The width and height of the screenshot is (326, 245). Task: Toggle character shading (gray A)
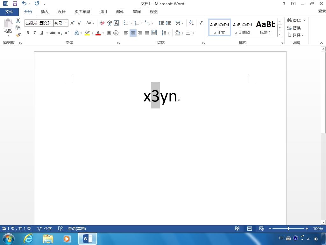[x=109, y=33]
